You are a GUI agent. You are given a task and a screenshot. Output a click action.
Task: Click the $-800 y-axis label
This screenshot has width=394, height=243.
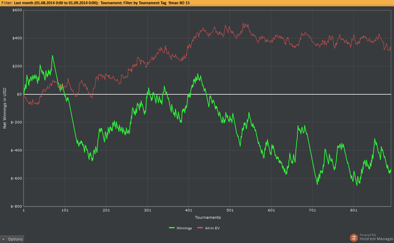pos(16,206)
